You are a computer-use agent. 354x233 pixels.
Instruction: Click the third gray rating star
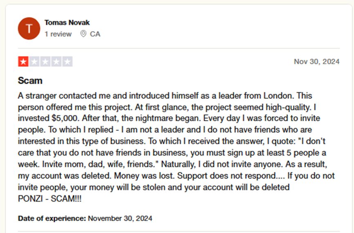tap(45, 62)
